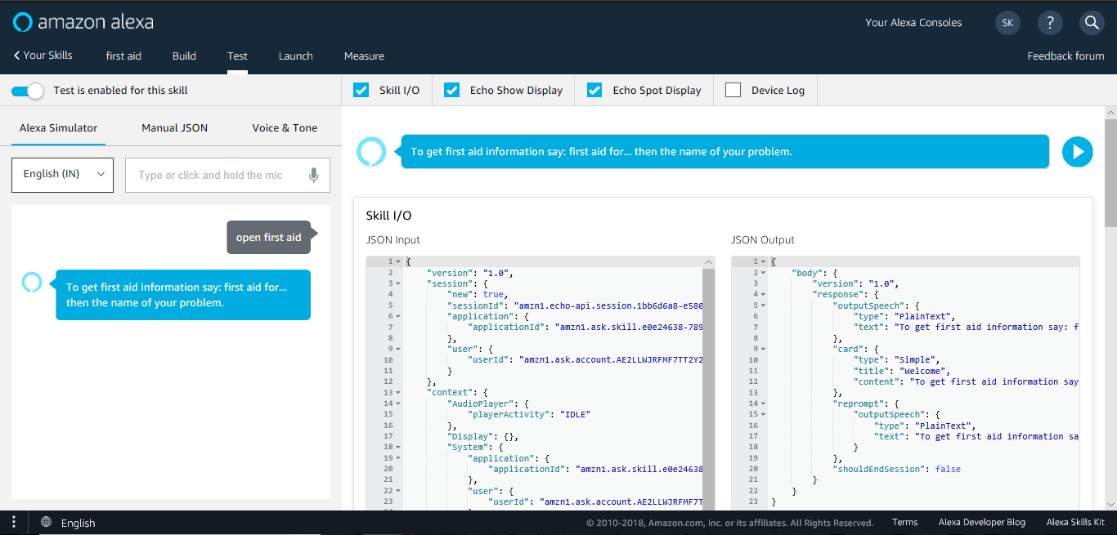This screenshot has width=1117, height=535.
Task: Collapse the session fold arrow at line 3
Action: pyautogui.click(x=398, y=283)
